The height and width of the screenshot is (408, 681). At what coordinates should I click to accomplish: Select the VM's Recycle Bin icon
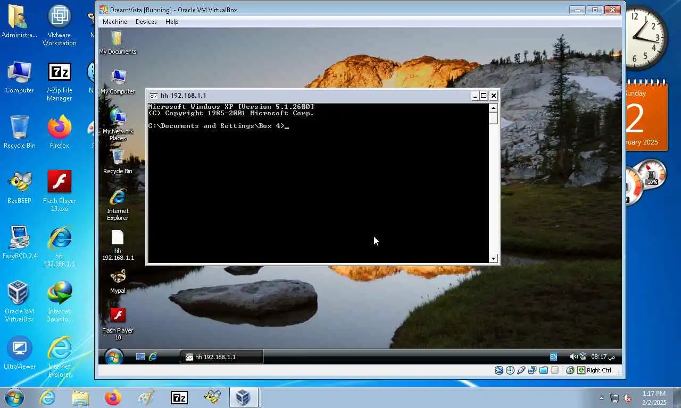(118, 161)
